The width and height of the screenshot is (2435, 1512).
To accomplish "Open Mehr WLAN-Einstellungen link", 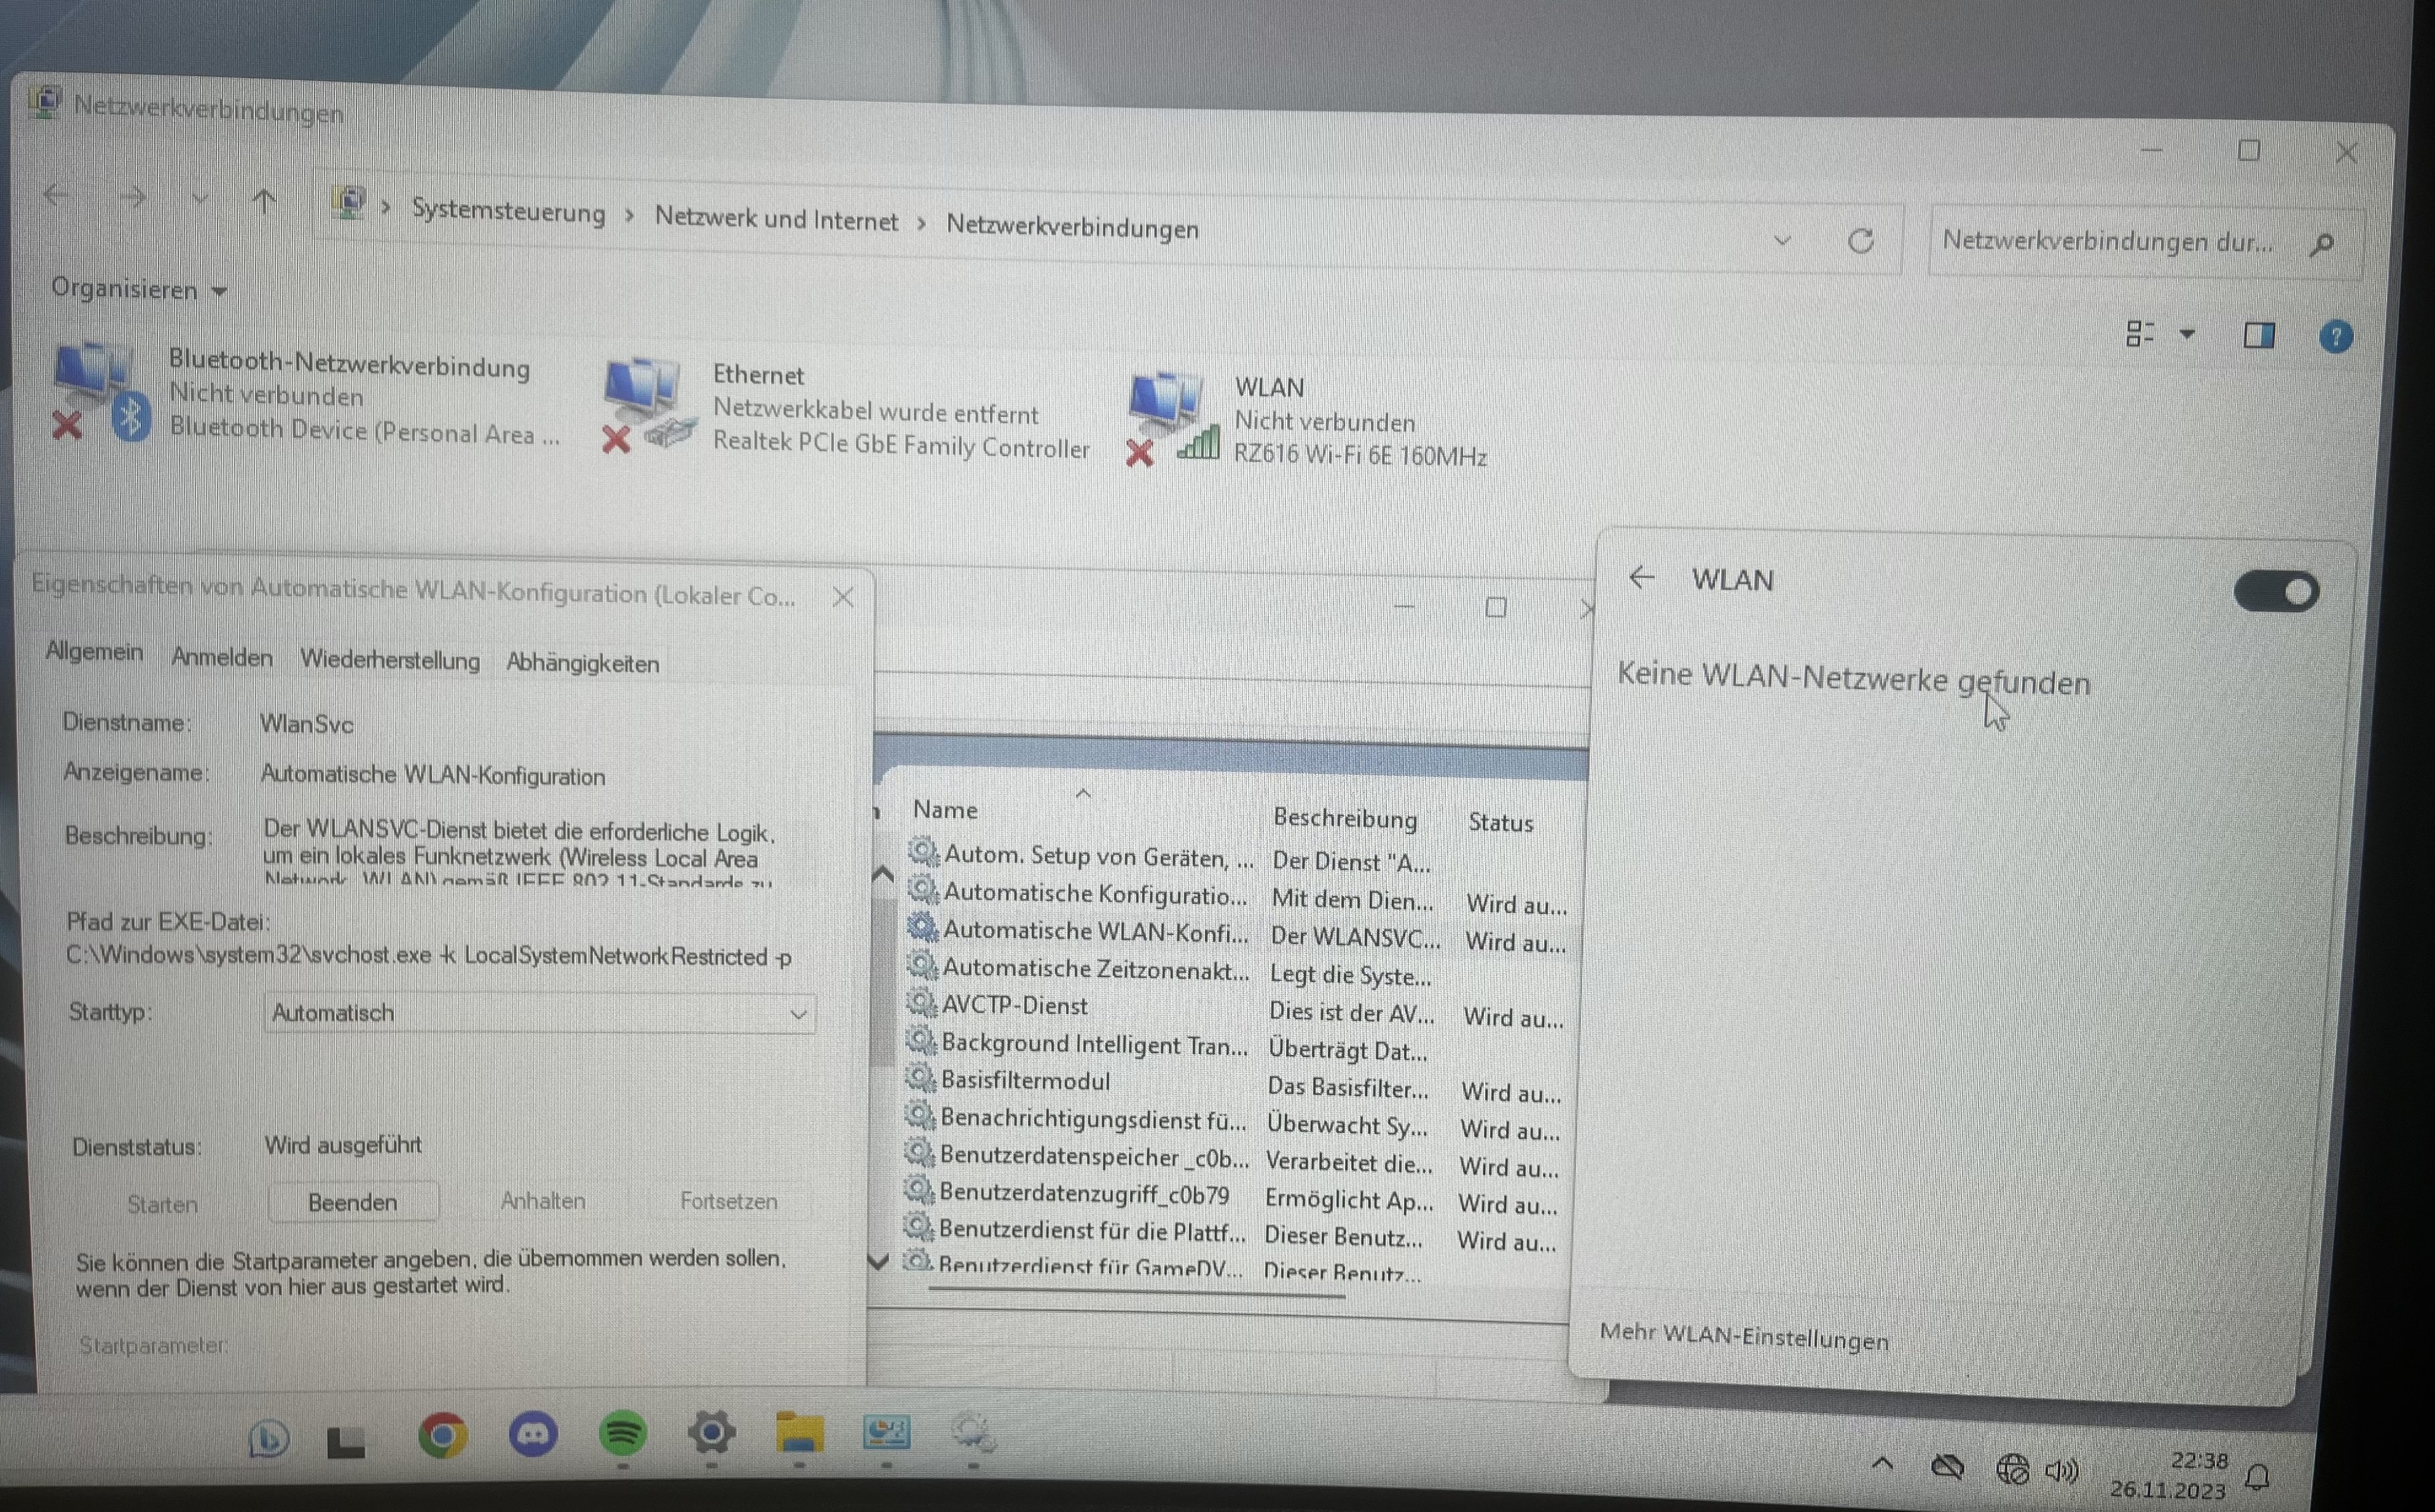I will tap(1744, 1337).
